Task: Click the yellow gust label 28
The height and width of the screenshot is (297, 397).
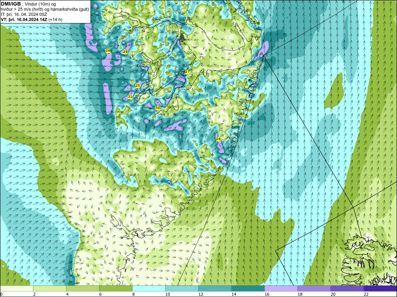Action: pyautogui.click(x=125, y=52)
